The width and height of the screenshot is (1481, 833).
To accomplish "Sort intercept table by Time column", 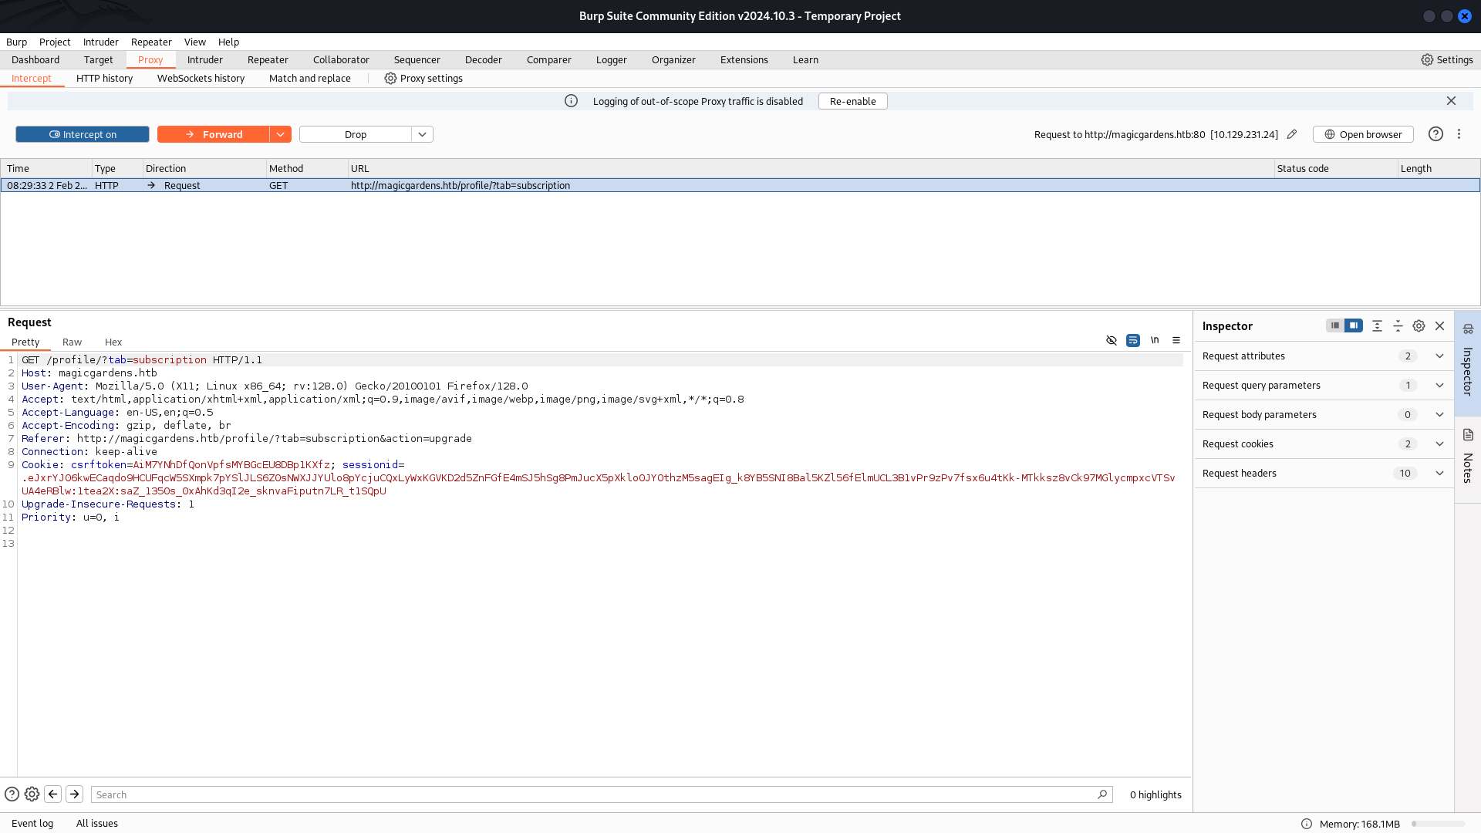I will pyautogui.click(x=46, y=168).
